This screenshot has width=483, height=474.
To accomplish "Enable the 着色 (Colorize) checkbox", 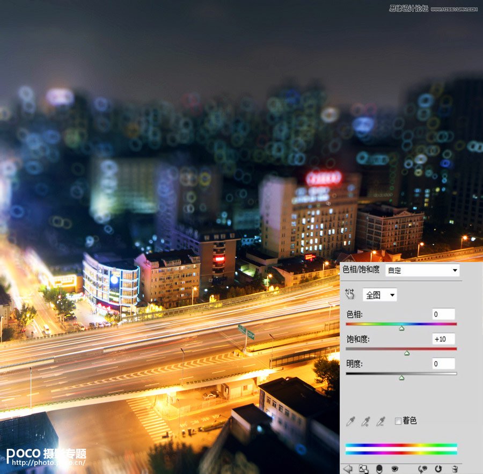I will point(398,421).
